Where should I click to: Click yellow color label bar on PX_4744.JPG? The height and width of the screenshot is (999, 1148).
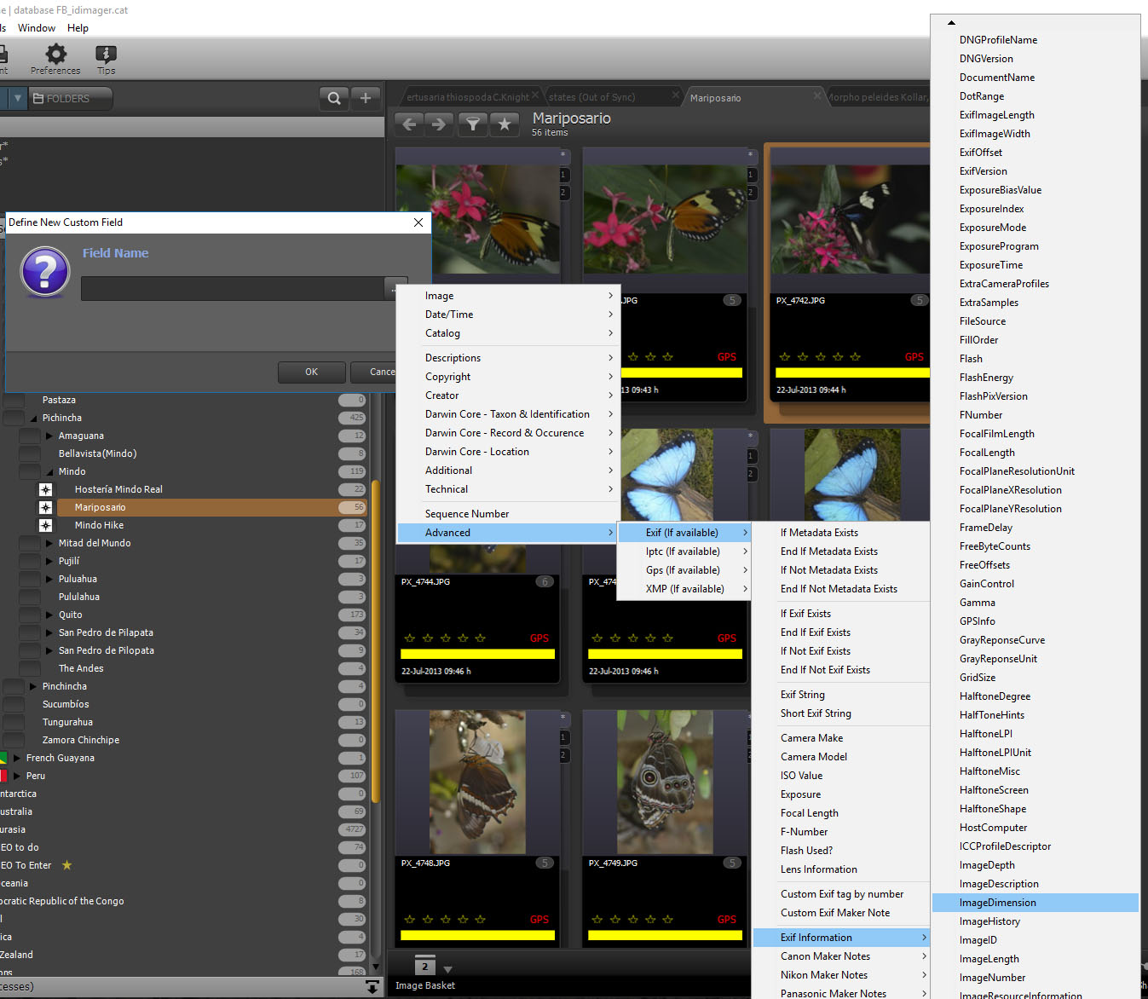(477, 654)
